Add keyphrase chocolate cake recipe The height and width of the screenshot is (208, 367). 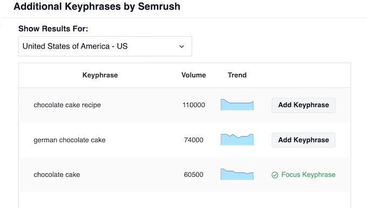coord(303,105)
